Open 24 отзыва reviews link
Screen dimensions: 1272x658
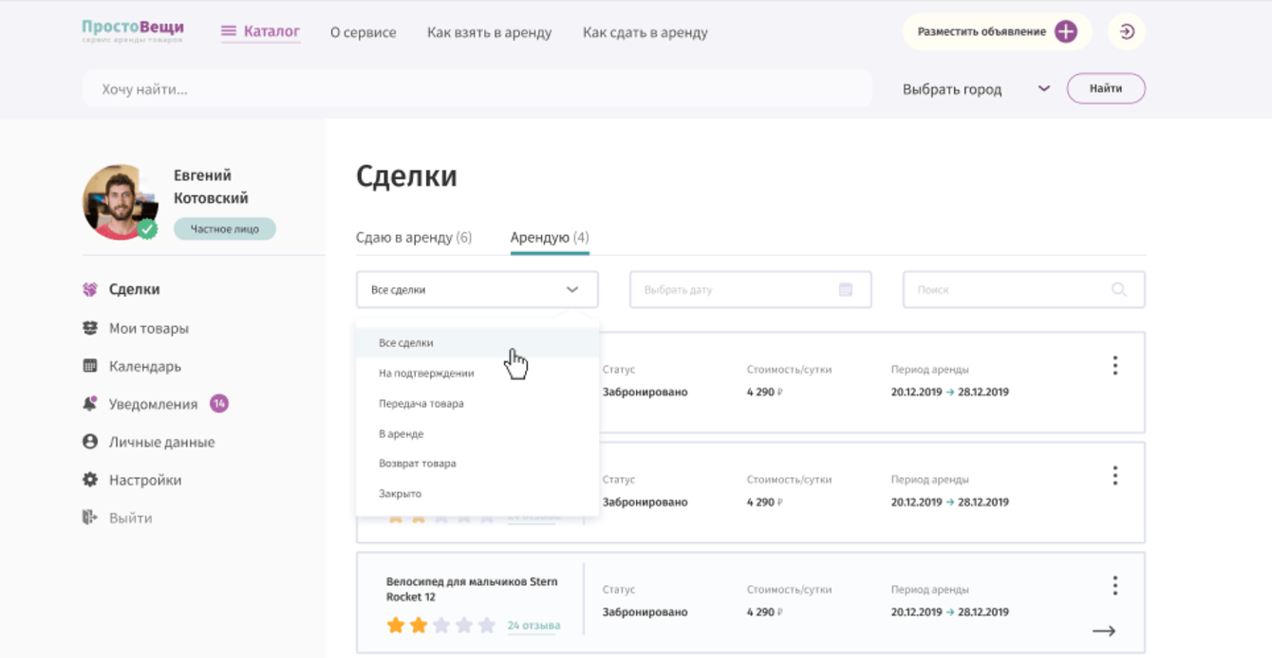click(x=533, y=626)
